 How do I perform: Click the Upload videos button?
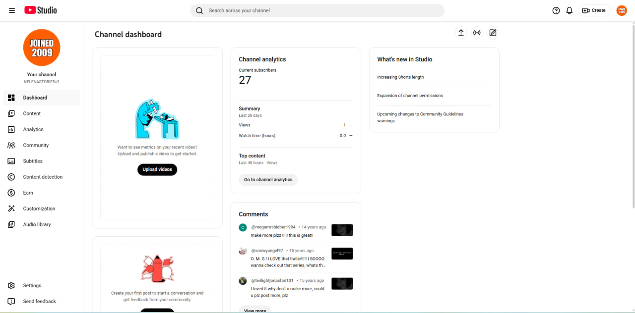[157, 169]
